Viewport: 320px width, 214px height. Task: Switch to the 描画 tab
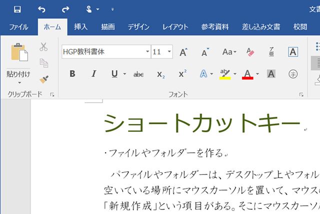pyautogui.click(x=108, y=27)
